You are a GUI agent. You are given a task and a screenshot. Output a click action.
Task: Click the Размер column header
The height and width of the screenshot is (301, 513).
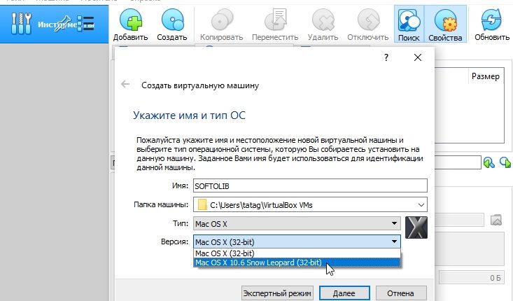[486, 76]
